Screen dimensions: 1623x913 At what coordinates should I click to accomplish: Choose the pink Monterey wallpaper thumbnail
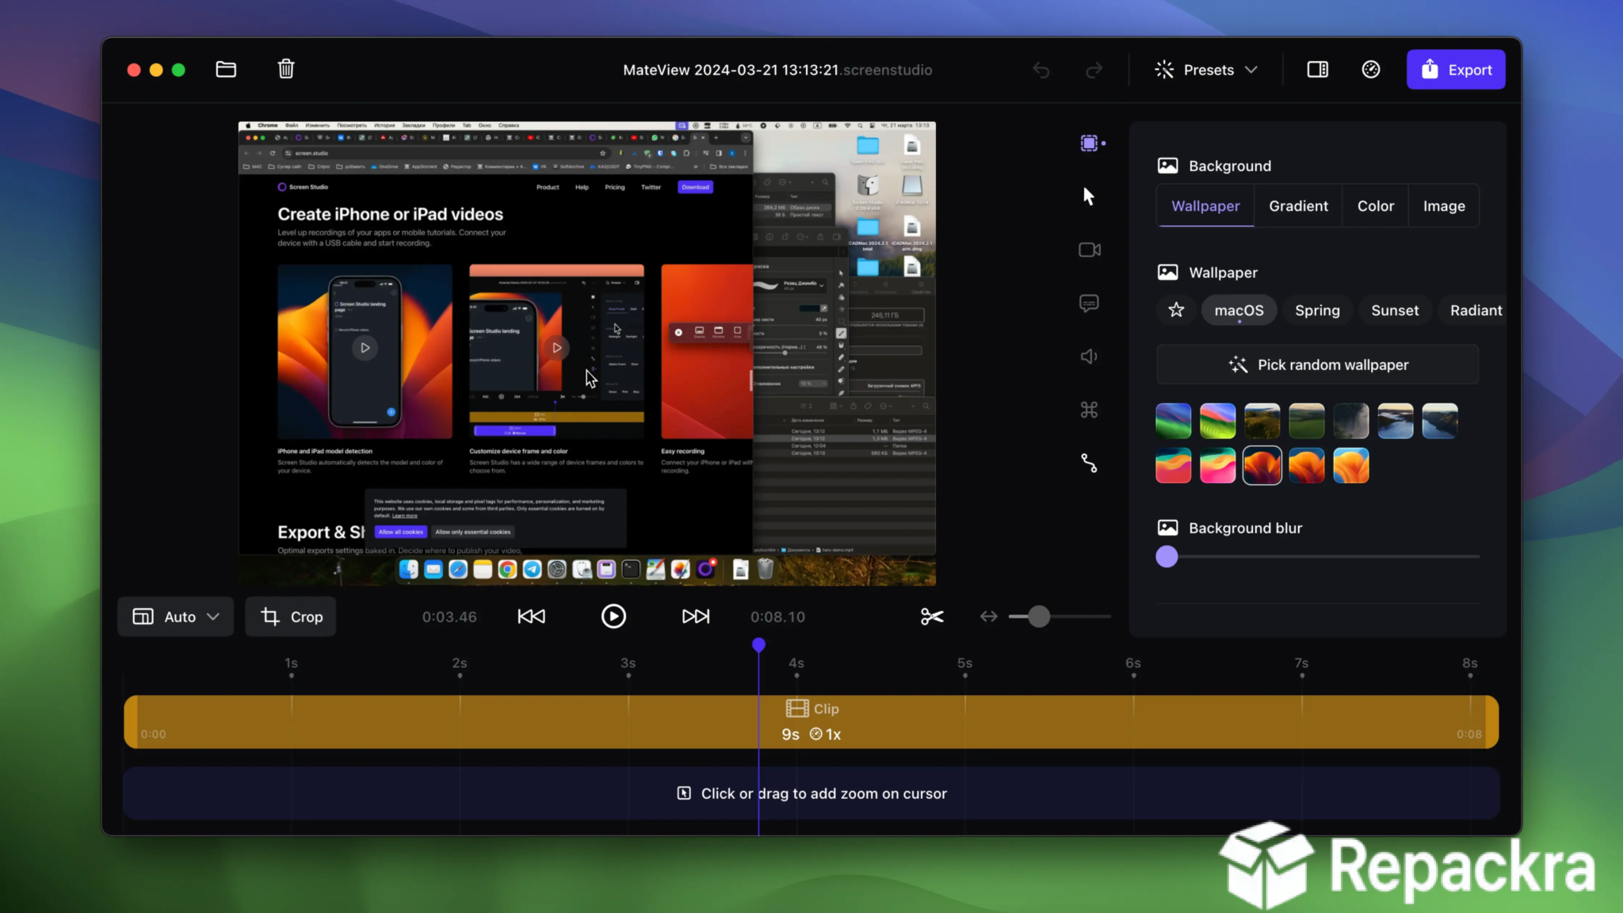point(1217,465)
